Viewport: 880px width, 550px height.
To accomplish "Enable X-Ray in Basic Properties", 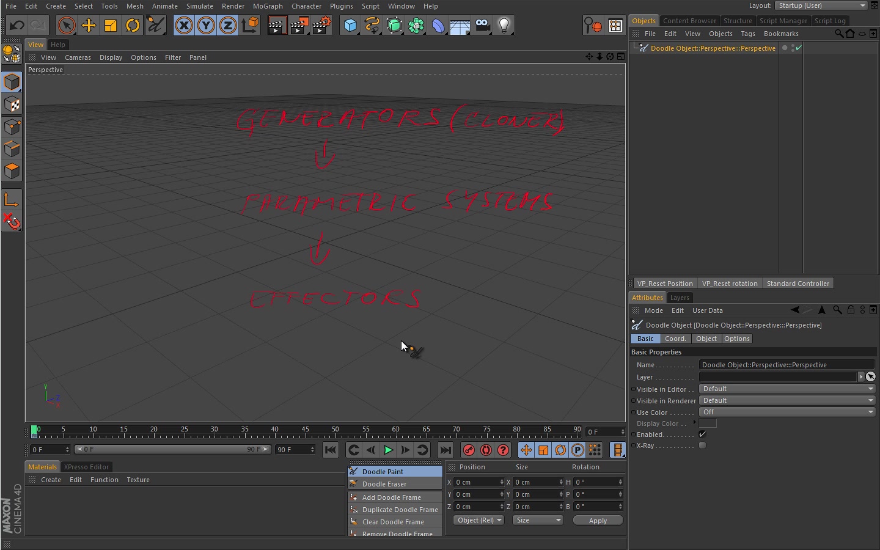I will pos(702,446).
